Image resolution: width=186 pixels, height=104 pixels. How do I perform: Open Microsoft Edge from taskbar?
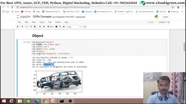click(37, 101)
